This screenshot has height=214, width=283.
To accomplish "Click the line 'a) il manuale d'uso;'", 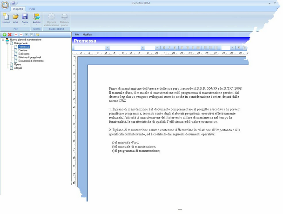I will [x=125, y=142].
